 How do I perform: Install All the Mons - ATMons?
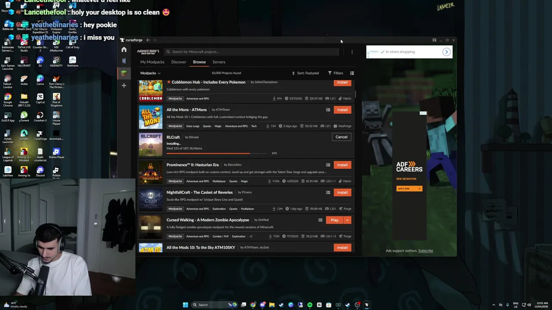[342, 110]
